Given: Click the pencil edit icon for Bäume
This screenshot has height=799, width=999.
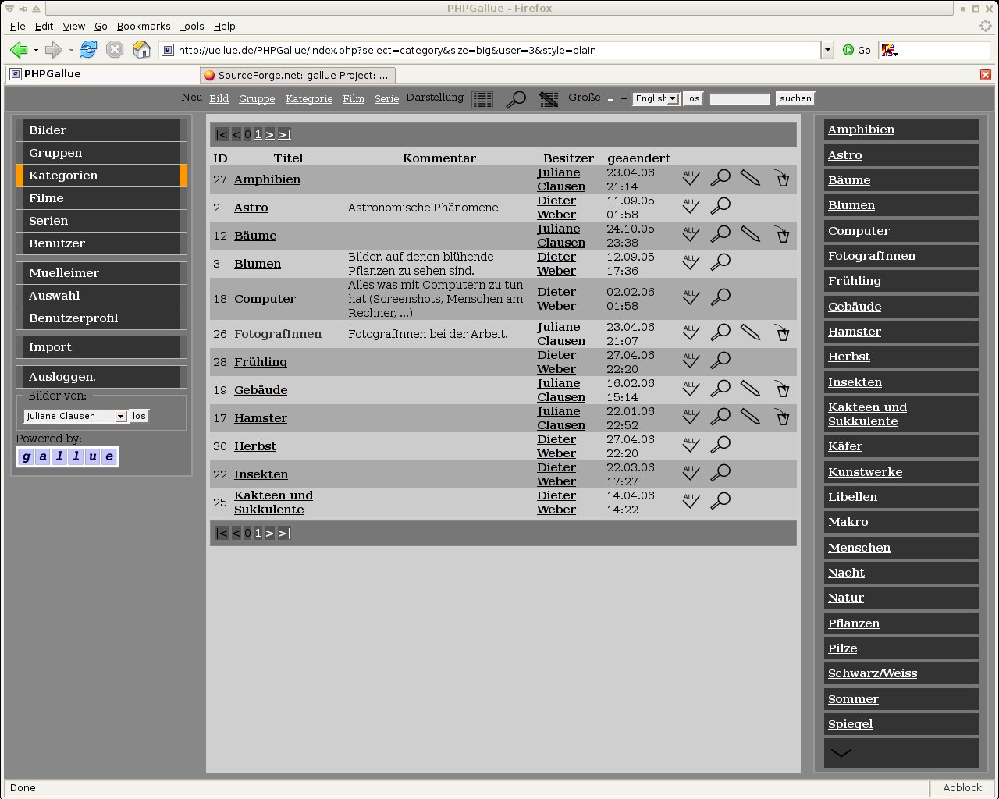Looking at the screenshot, I should [750, 234].
